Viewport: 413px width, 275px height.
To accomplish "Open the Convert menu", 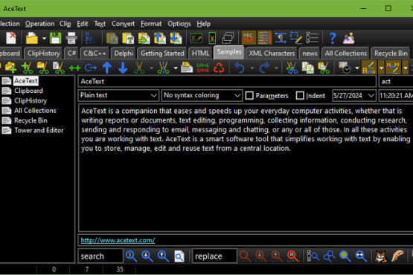I will pyautogui.click(x=123, y=24).
